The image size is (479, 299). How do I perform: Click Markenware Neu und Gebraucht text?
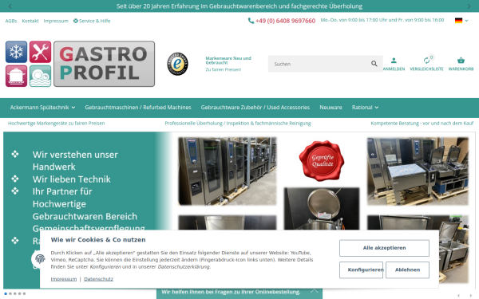228,61
